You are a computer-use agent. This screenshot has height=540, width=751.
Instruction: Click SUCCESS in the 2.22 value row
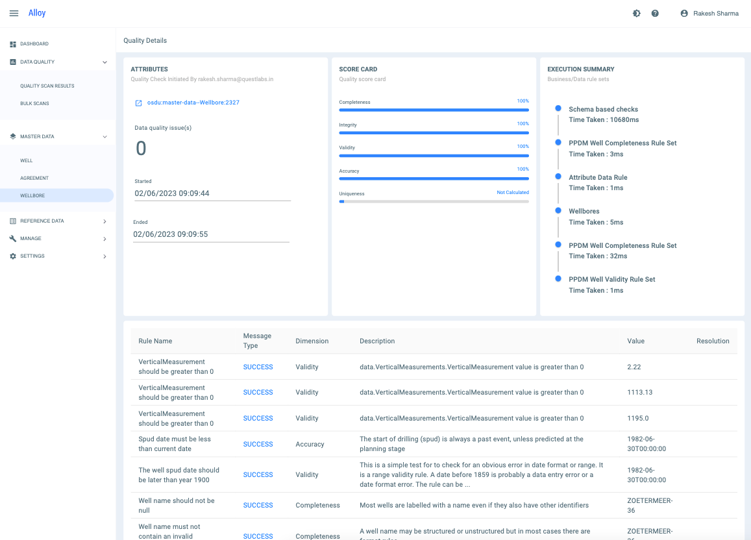[258, 367]
